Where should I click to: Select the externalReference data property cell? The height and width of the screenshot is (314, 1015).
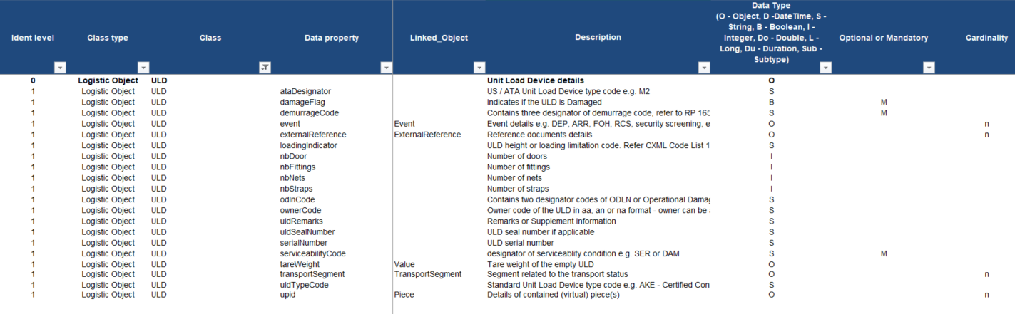coord(313,135)
